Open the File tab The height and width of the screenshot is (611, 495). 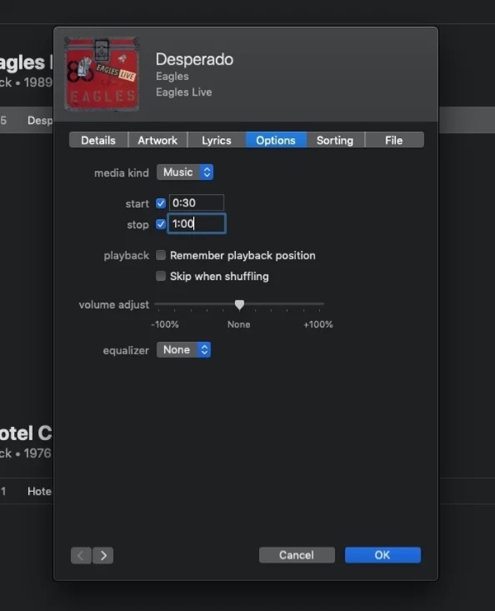click(x=394, y=140)
